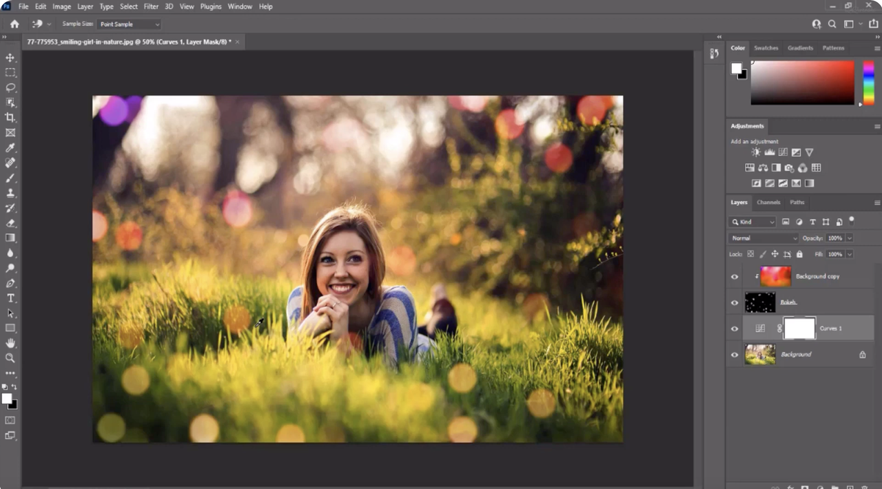This screenshot has height=489, width=882.
Task: Select the Curves 1 layer mask thumbnail
Action: (x=799, y=329)
